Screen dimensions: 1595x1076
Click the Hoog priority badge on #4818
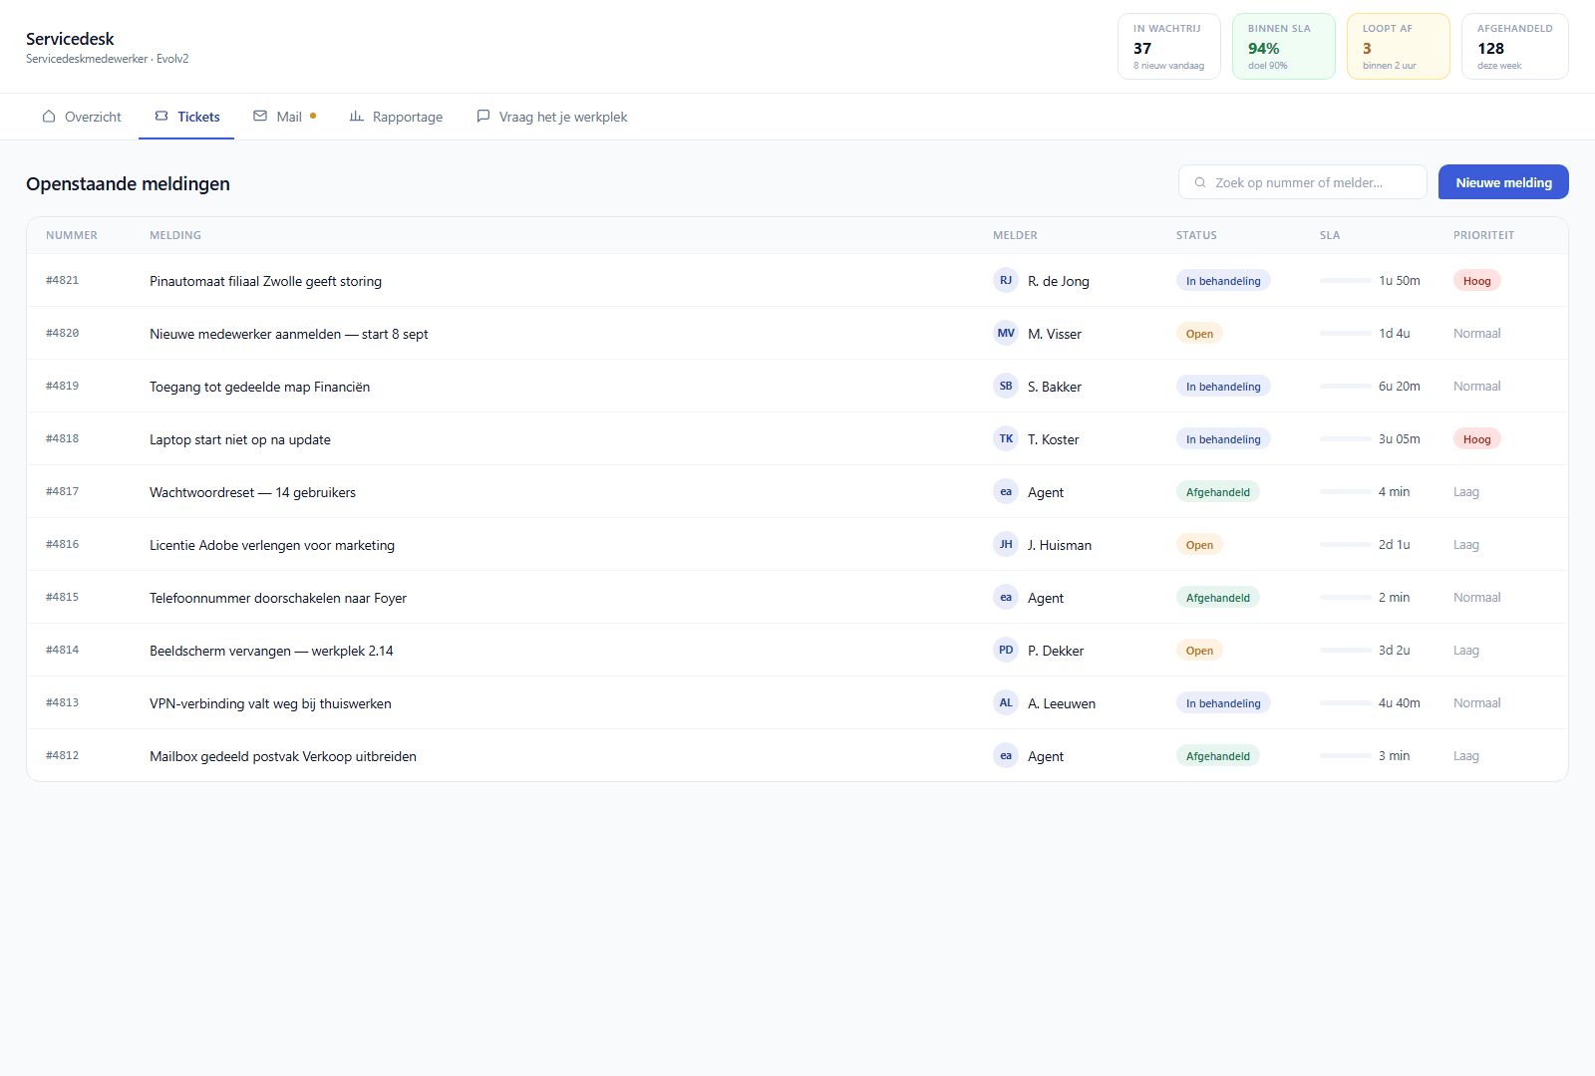coord(1476,439)
